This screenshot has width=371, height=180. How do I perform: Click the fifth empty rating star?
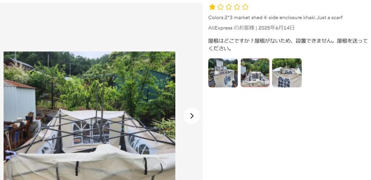click(x=245, y=7)
